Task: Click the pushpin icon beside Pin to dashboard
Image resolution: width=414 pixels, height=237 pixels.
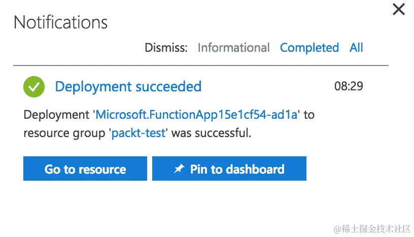Action: pyautogui.click(x=179, y=169)
